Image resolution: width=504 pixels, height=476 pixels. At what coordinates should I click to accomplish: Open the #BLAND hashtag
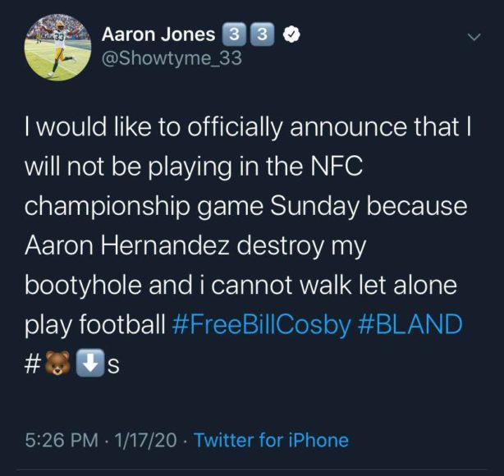[x=410, y=324]
